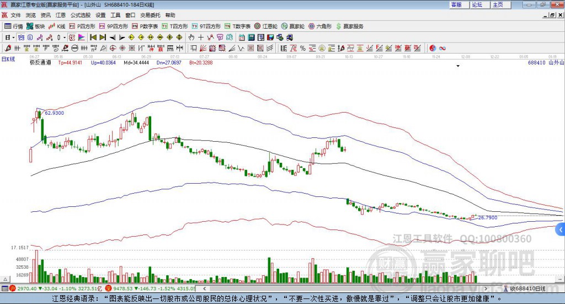
Task: Open the T数字表 tool
Action: (237, 26)
